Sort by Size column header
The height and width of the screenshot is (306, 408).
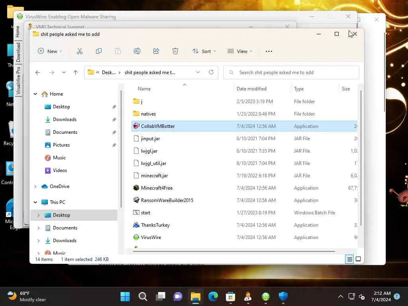pos(346,89)
